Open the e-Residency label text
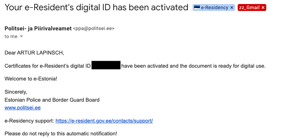285x139 pixels. pos(215,8)
